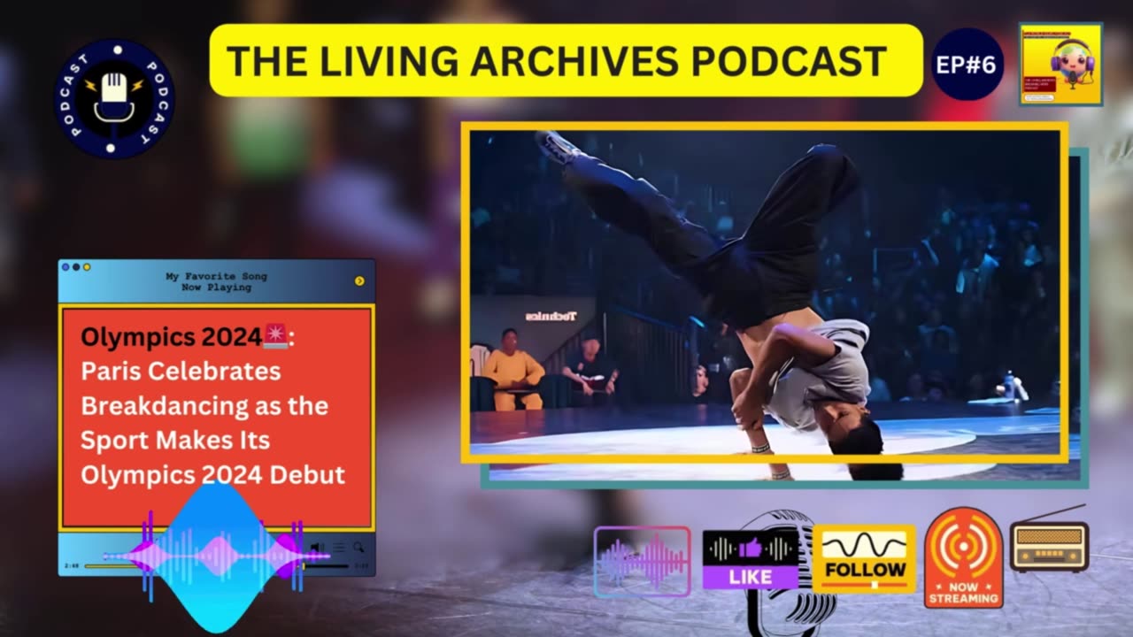The height and width of the screenshot is (637, 1133).
Task: Click the blue dot in player window
Action: click(66, 266)
